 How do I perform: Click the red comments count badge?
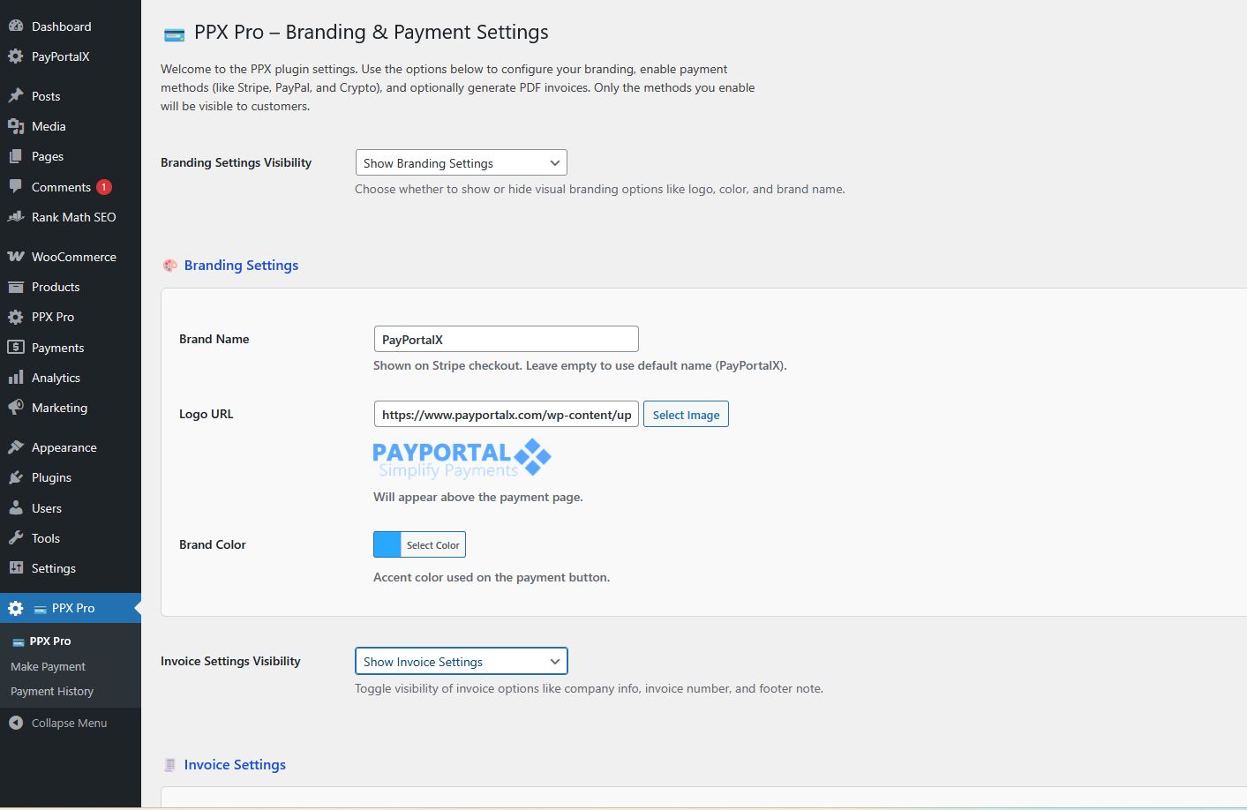point(104,187)
